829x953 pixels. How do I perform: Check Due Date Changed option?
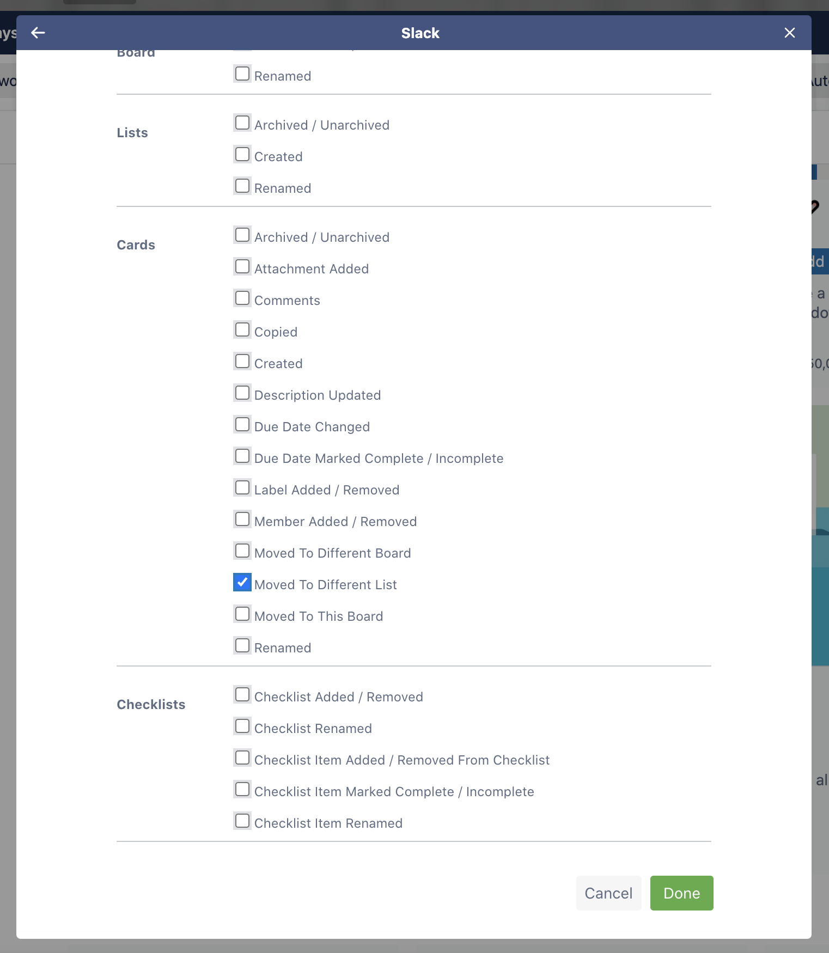pos(242,424)
